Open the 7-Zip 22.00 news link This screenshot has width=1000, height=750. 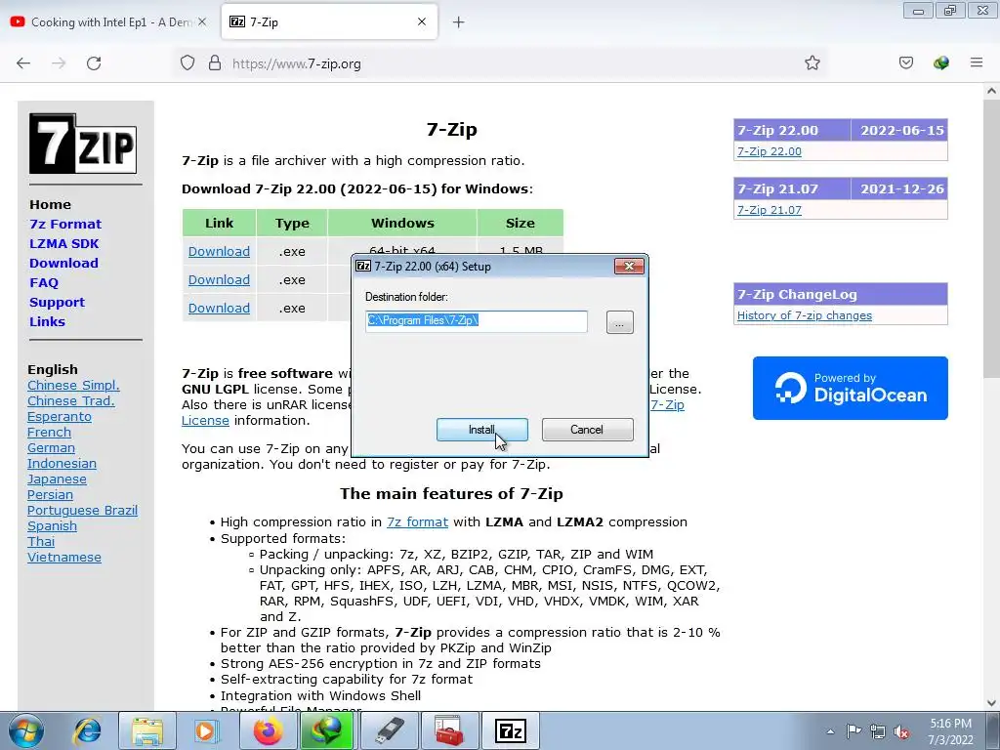[770, 151]
